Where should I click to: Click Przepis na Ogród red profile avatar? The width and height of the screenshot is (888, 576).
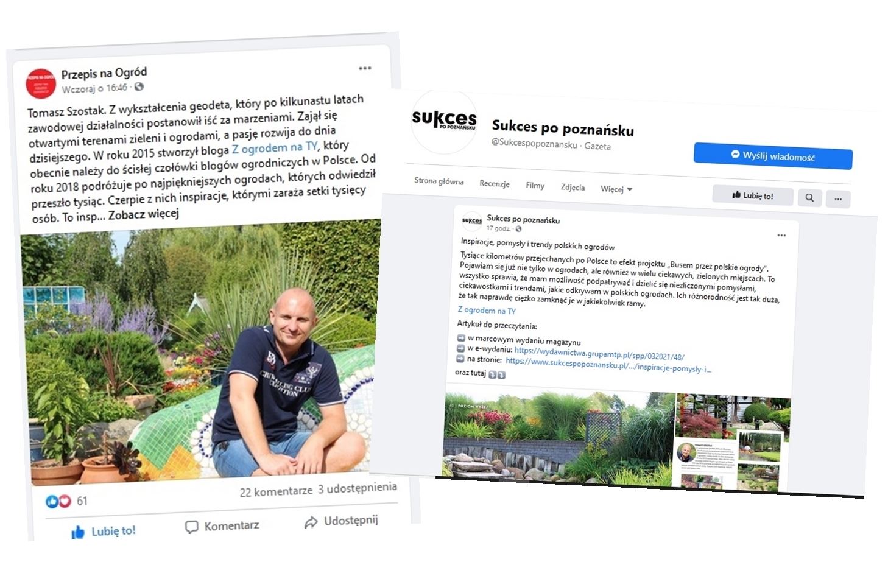click(41, 84)
